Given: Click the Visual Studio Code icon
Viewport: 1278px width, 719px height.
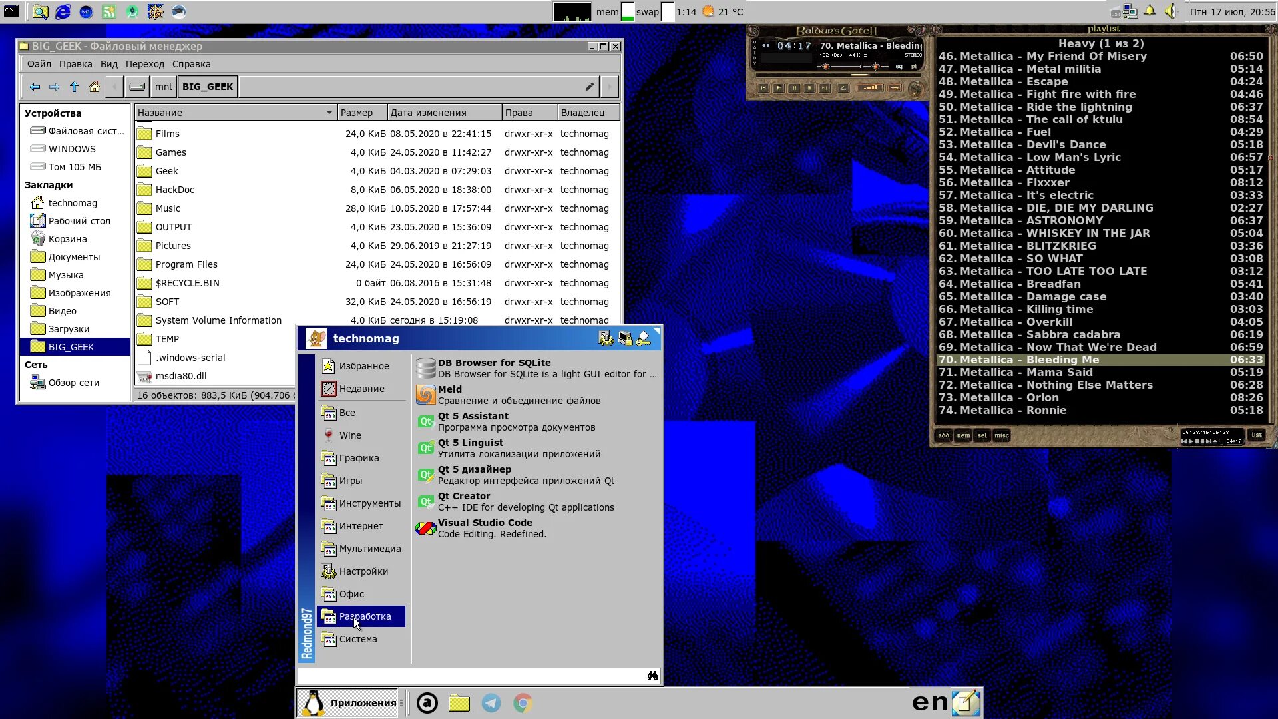Looking at the screenshot, I should 425,528.
